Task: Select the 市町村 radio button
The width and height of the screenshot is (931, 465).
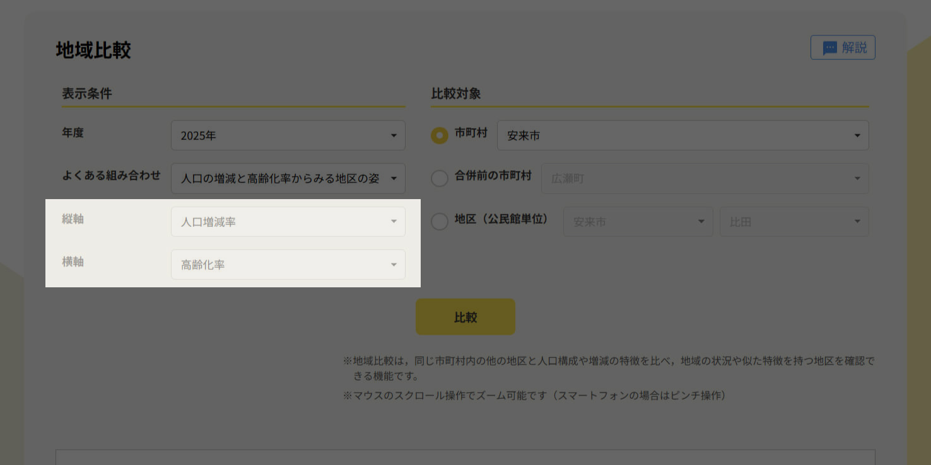Action: tap(440, 135)
